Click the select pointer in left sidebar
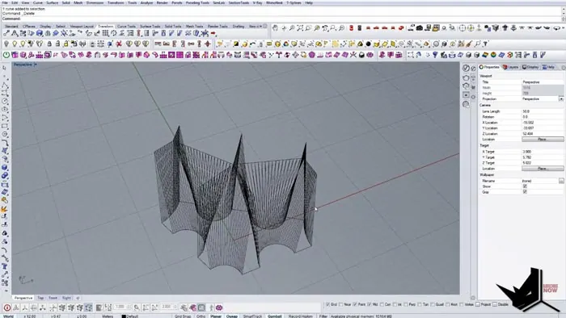The image size is (566, 318). (x=5, y=68)
